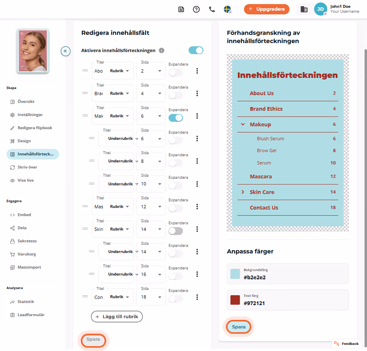Open three-dot menu for the Mak row

click(x=197, y=116)
